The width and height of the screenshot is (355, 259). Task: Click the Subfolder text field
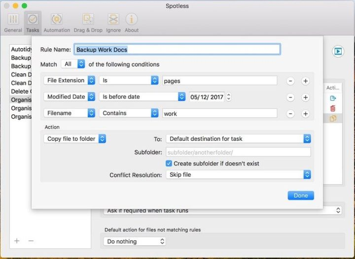coord(239,152)
